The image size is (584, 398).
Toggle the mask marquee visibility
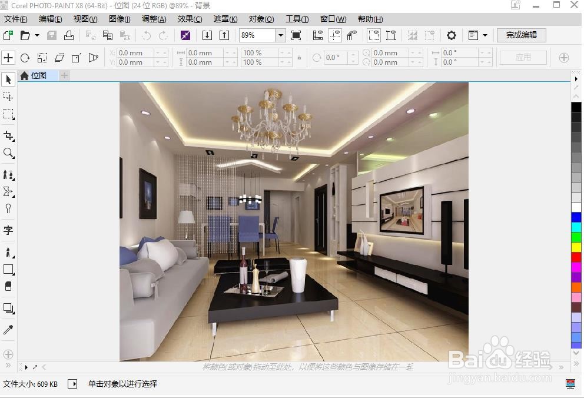pos(373,35)
